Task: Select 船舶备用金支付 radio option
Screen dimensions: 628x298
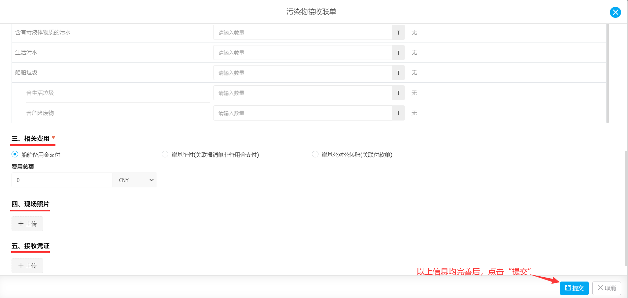Action: point(15,154)
